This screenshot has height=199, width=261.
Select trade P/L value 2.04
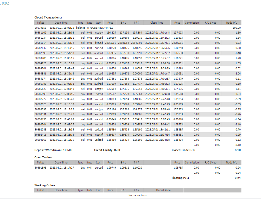[238, 74]
